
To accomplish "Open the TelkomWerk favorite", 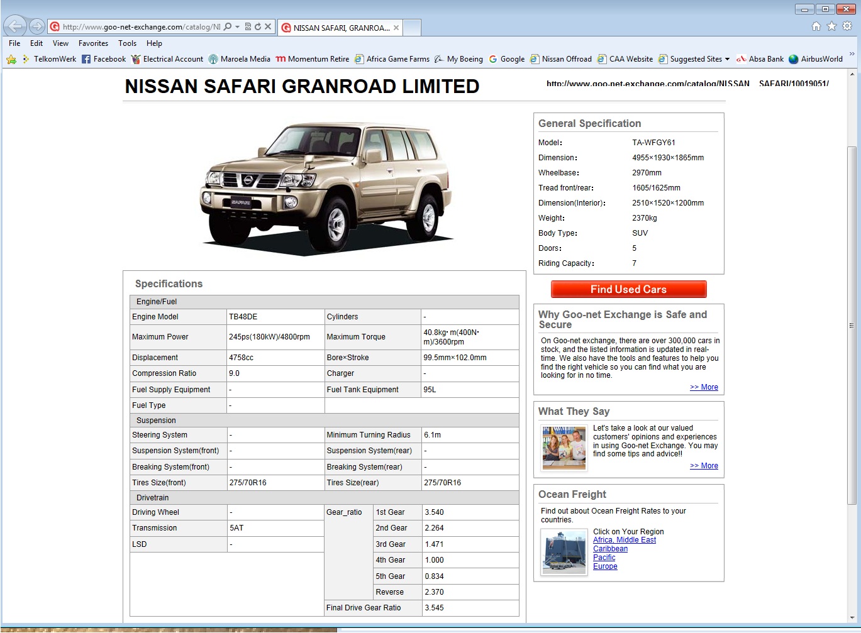I will point(49,59).
